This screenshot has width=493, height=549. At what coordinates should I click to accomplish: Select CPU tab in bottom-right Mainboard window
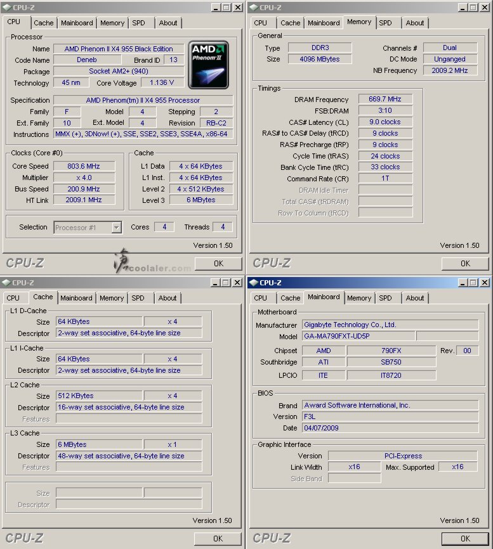pos(260,299)
